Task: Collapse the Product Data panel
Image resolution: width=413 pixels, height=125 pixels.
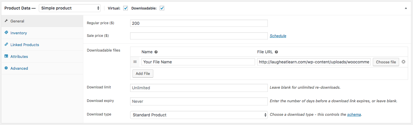Action: click(406, 8)
